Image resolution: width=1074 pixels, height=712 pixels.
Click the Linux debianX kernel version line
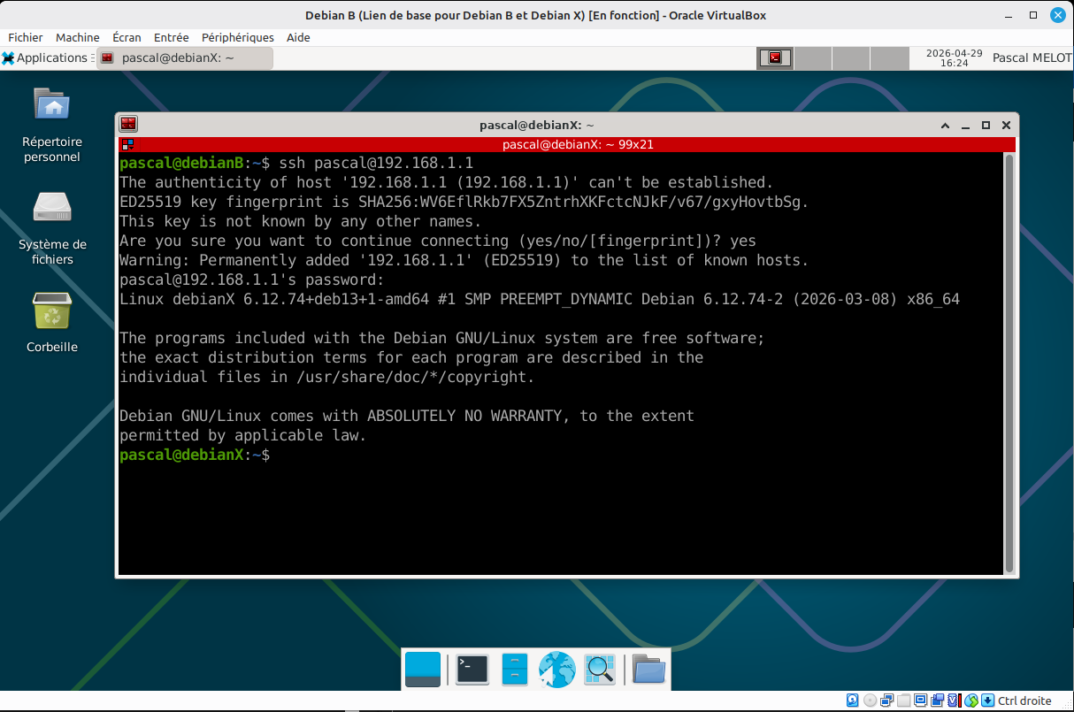pos(540,299)
